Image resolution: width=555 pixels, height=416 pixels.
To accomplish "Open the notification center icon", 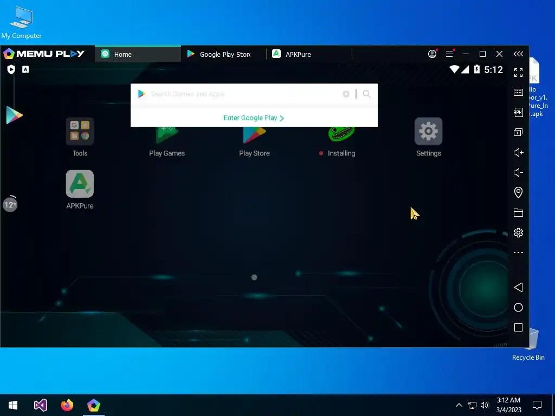I will coord(537,405).
